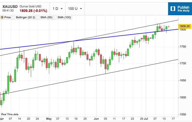Viewport: 192px width, 122px height.
Task: Click the 1750 price axis label
Action: tap(183, 47)
